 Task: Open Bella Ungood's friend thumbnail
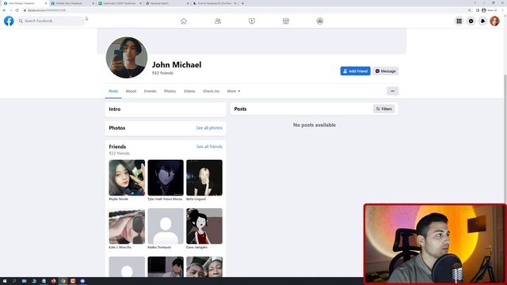point(204,177)
